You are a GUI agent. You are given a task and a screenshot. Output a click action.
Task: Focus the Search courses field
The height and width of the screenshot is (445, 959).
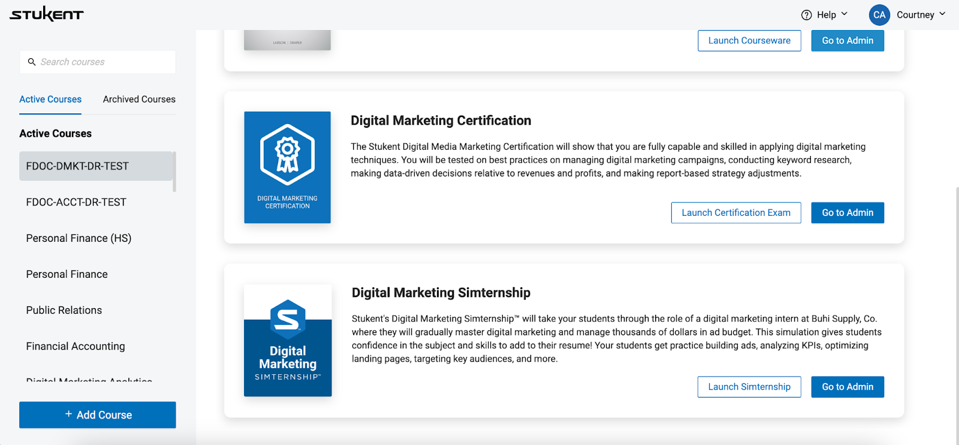tap(98, 62)
